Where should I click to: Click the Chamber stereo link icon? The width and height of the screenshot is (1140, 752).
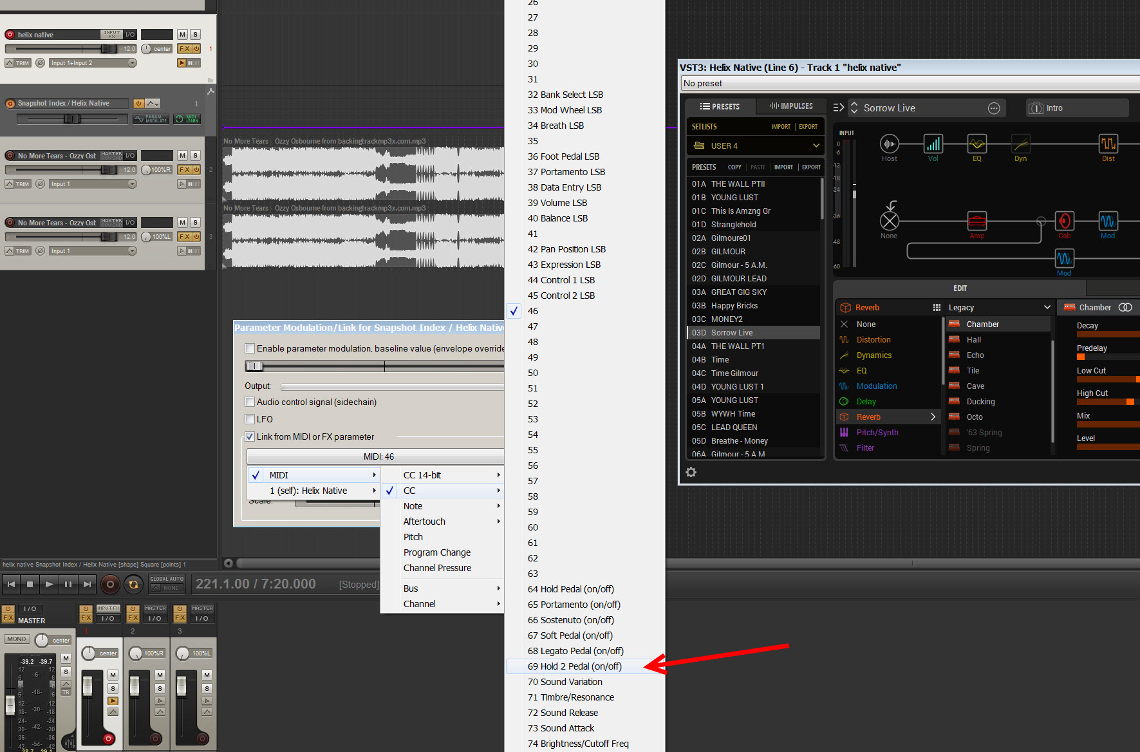click(x=1125, y=308)
